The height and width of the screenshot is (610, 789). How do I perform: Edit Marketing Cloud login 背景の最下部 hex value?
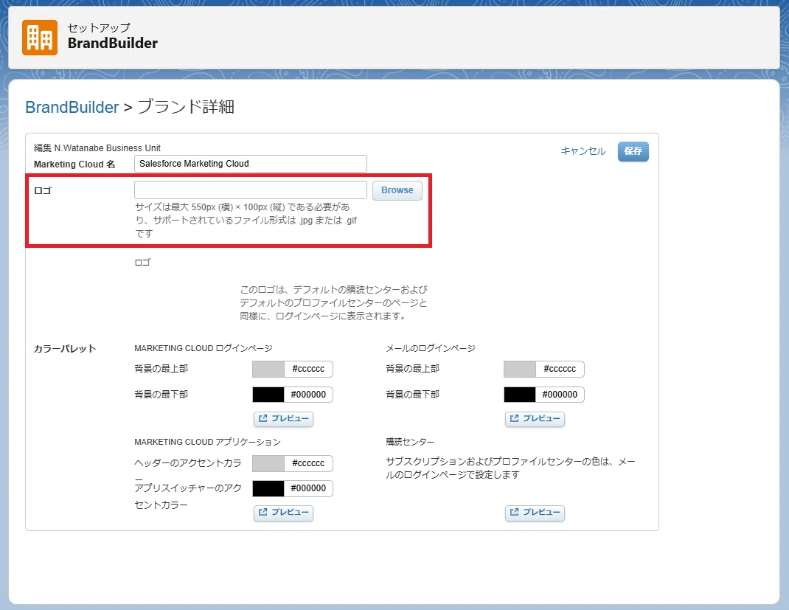(x=308, y=395)
